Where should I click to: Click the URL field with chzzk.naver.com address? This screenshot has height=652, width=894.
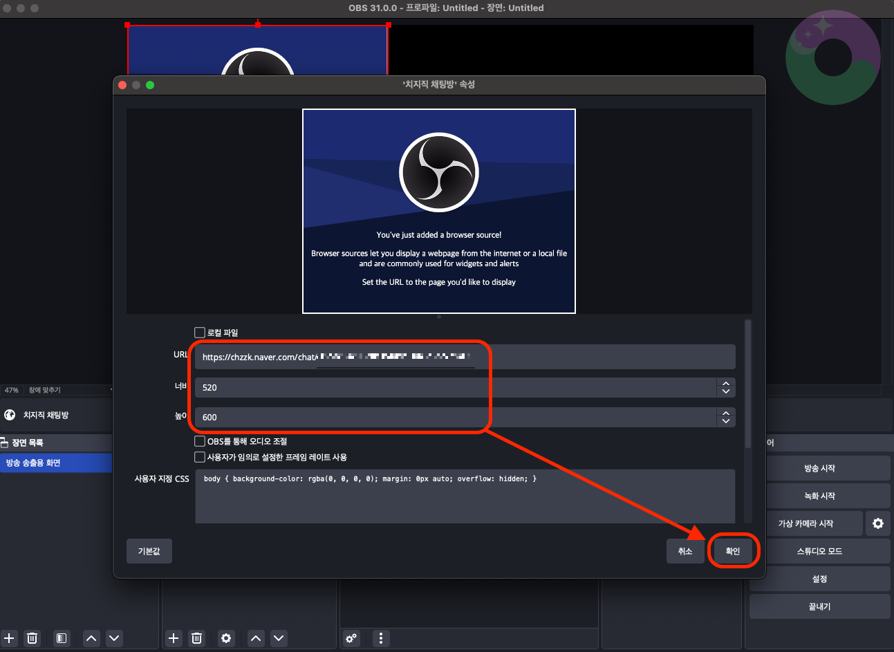pyautogui.click(x=465, y=357)
